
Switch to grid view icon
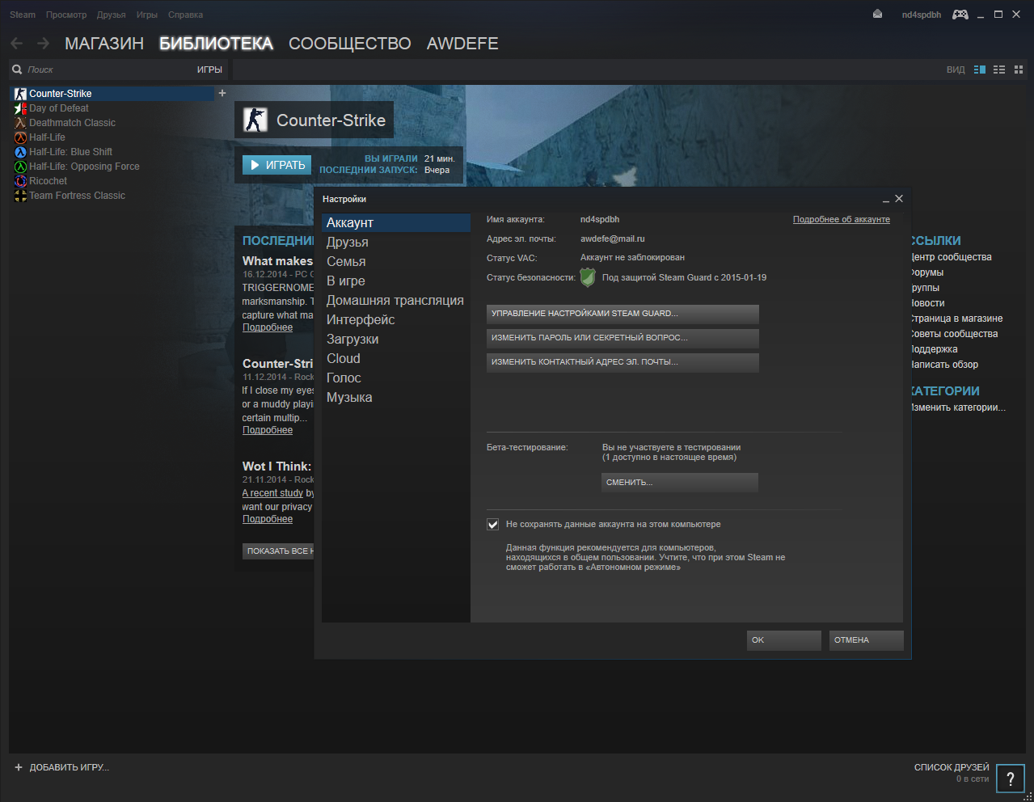pyautogui.click(x=1018, y=70)
